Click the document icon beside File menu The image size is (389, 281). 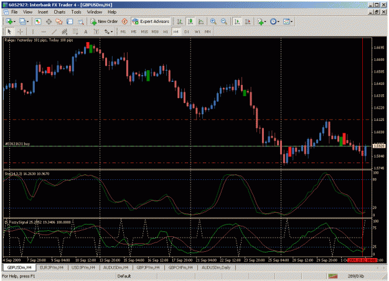(6, 12)
